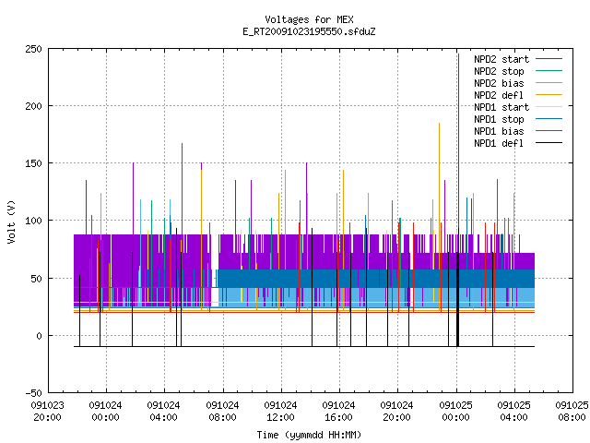
Task: Click the 100 y-axis tick label
Action: tap(33, 221)
